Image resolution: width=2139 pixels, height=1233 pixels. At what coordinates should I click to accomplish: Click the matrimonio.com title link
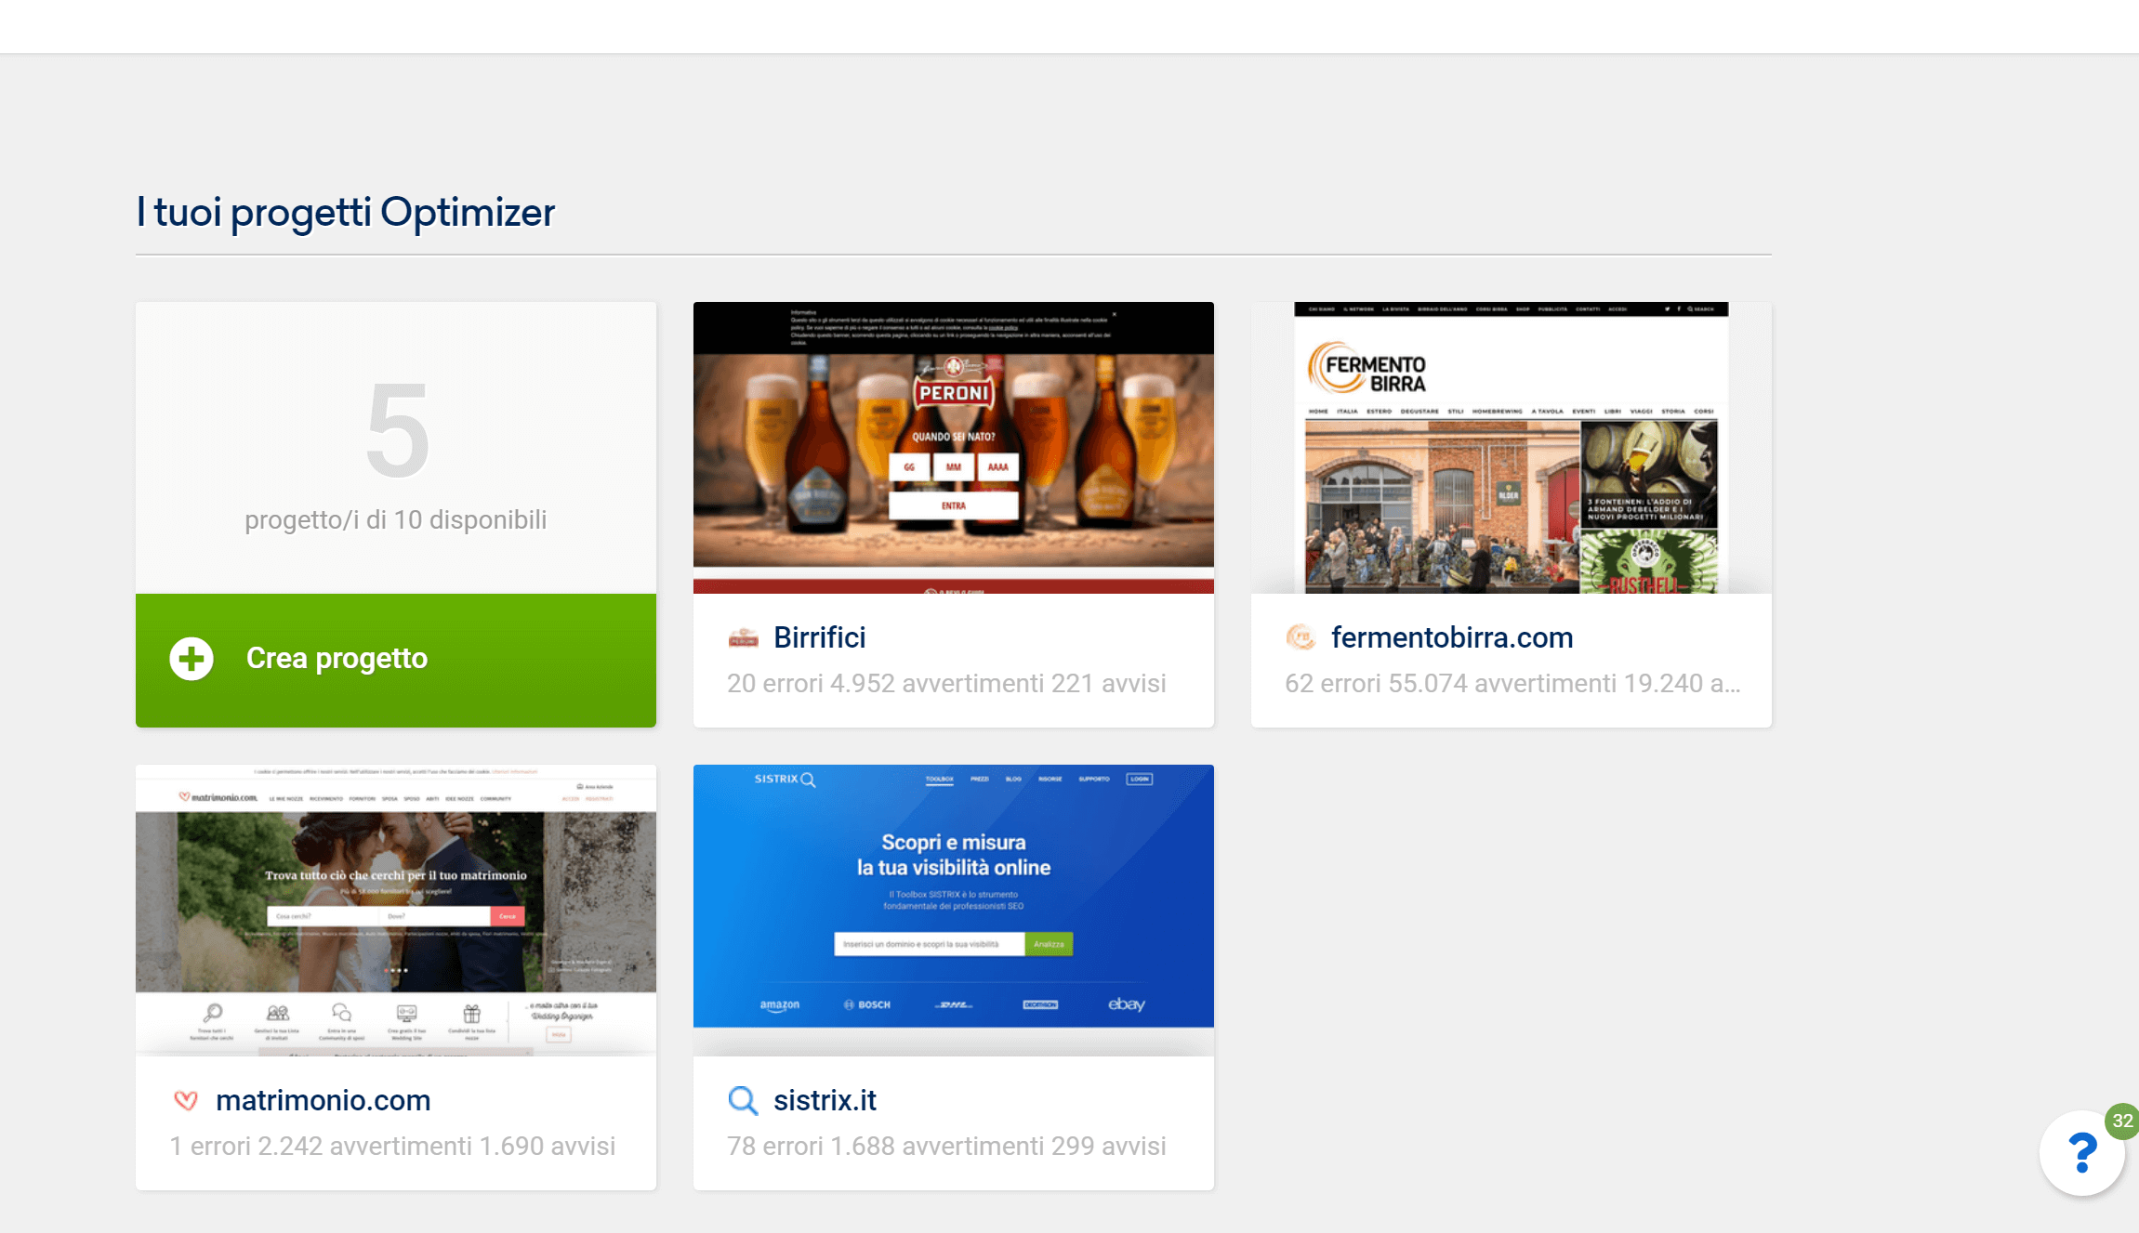[323, 1100]
